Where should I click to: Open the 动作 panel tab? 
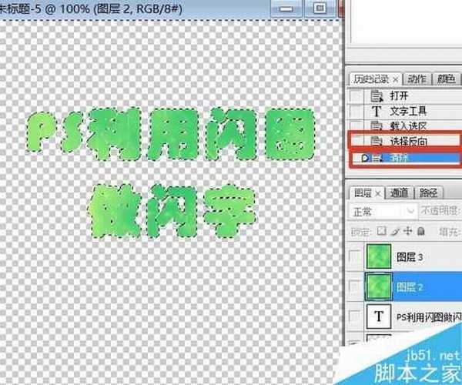point(417,79)
